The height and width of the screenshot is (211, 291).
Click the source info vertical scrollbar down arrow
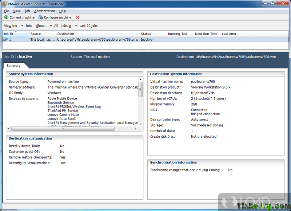[x=140, y=124]
